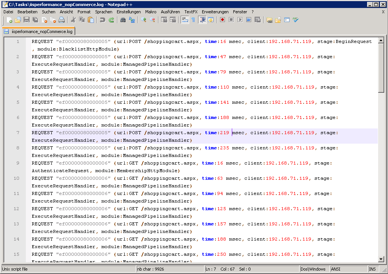Toggle INS insert mode in status bar
The width and height of the screenshot is (388, 274).
372,269
